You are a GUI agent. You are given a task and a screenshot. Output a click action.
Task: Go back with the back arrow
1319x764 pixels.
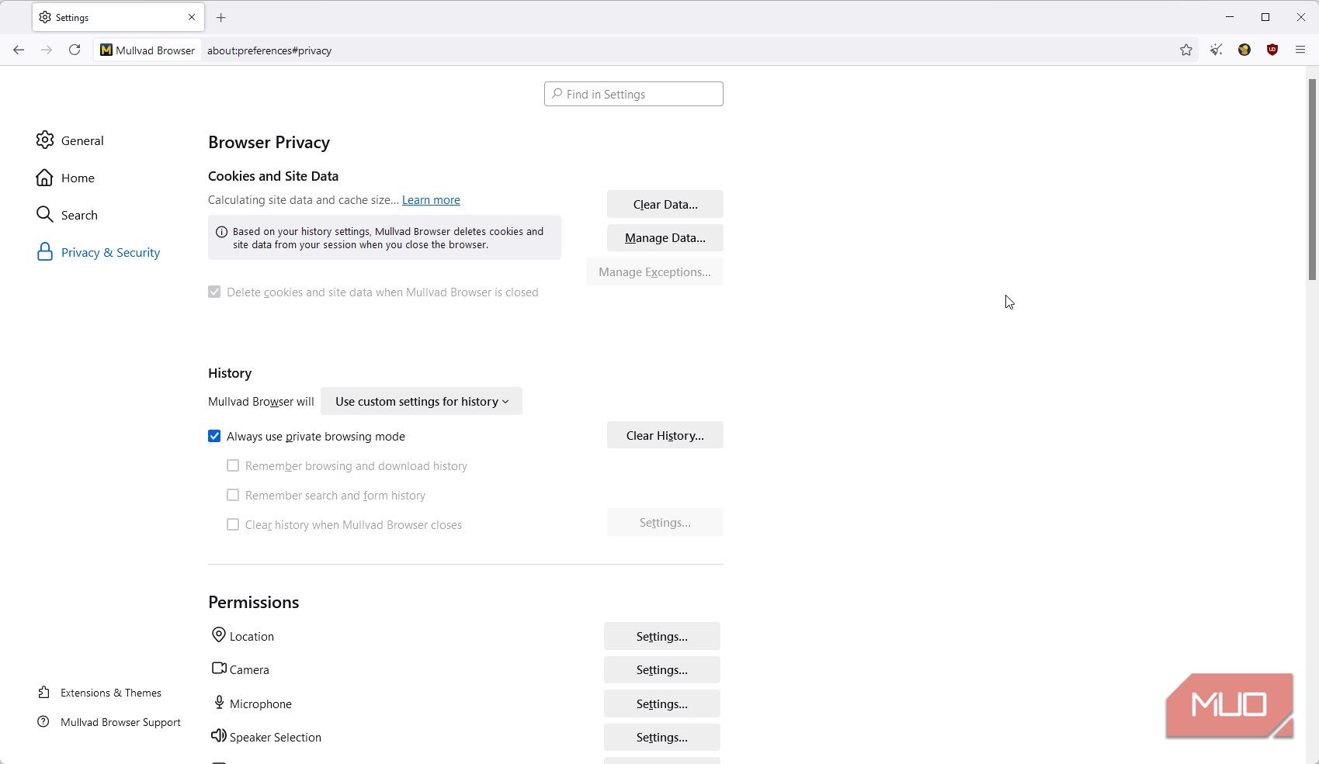point(19,50)
